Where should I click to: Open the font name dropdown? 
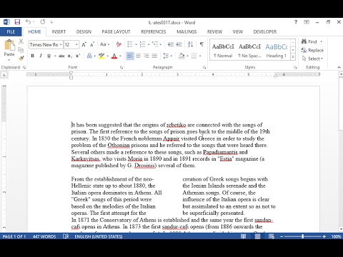[x=61, y=44]
